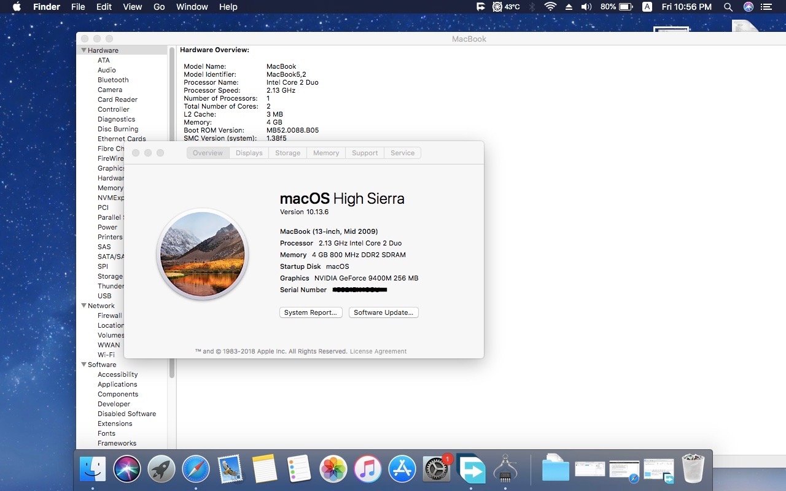Open the Help menu

228,7
